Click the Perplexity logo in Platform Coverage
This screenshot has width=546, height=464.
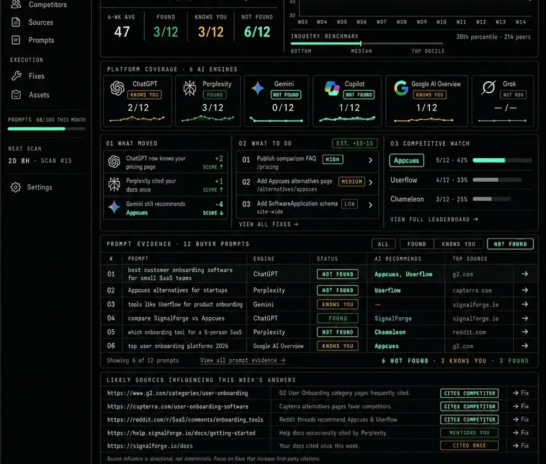(190, 88)
